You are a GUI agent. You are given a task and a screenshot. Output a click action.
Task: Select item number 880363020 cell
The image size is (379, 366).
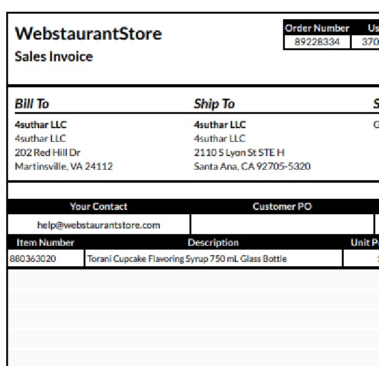point(46,258)
